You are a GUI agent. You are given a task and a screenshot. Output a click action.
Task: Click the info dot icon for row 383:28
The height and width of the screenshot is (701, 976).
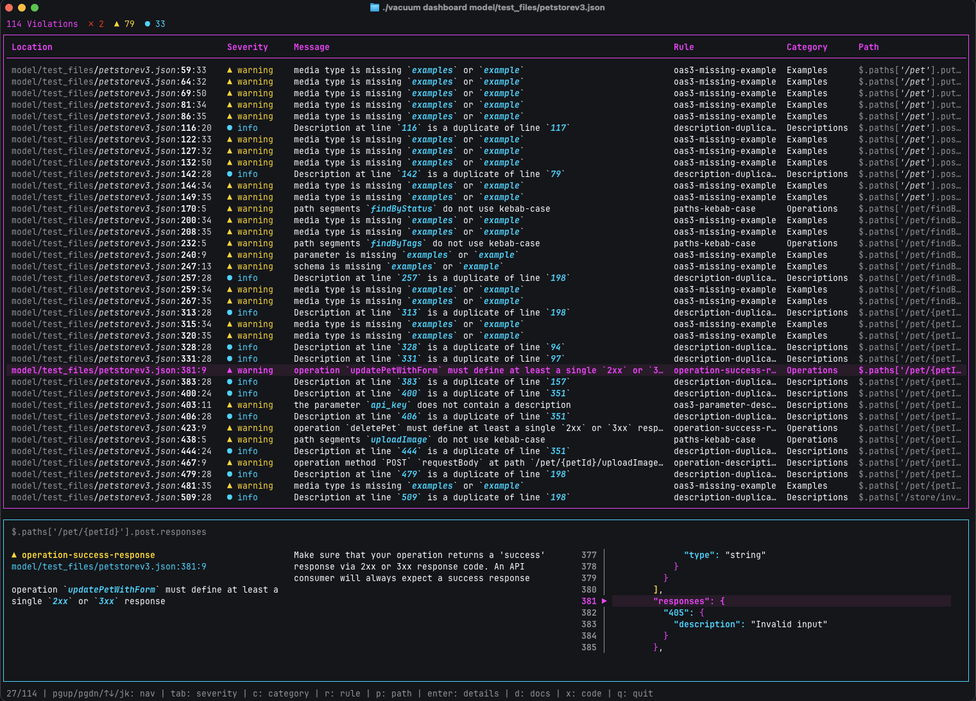[230, 382]
